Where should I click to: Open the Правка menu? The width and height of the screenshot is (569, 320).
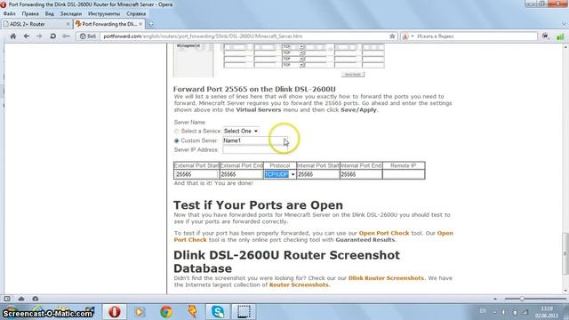click(x=30, y=14)
